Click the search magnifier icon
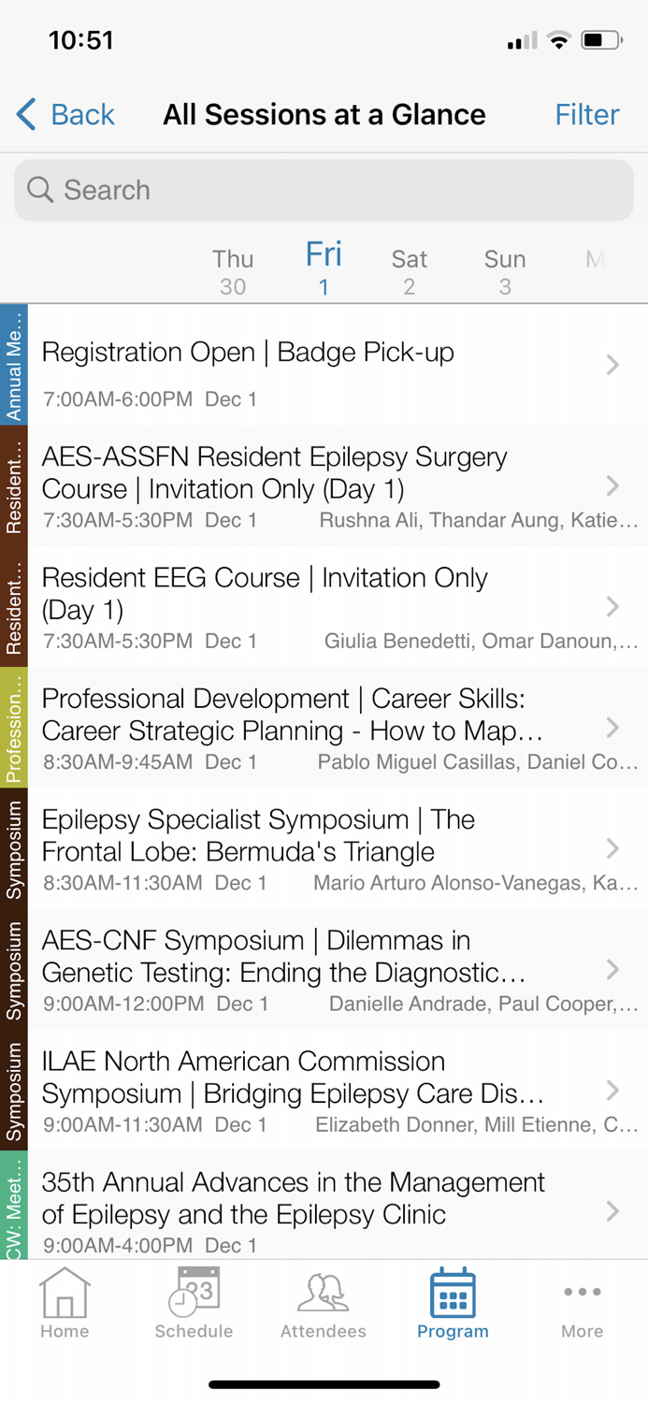 (40, 189)
